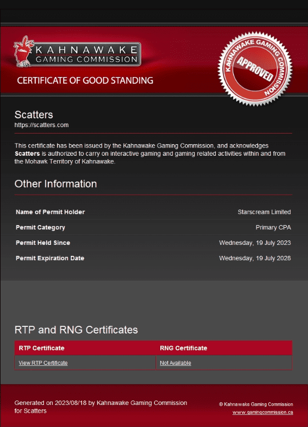Click the Other Information heading
Image resolution: width=308 pixels, height=427 pixels.
(55, 184)
